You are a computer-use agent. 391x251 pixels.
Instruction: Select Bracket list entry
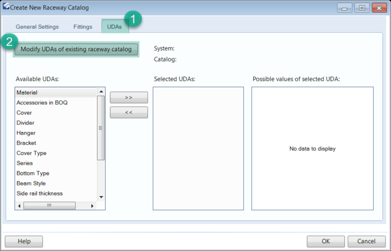tap(56, 143)
